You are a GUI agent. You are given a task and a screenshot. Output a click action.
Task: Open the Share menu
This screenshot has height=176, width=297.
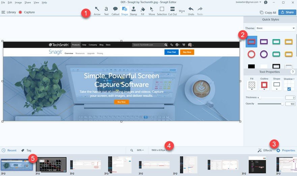(28, 2)
